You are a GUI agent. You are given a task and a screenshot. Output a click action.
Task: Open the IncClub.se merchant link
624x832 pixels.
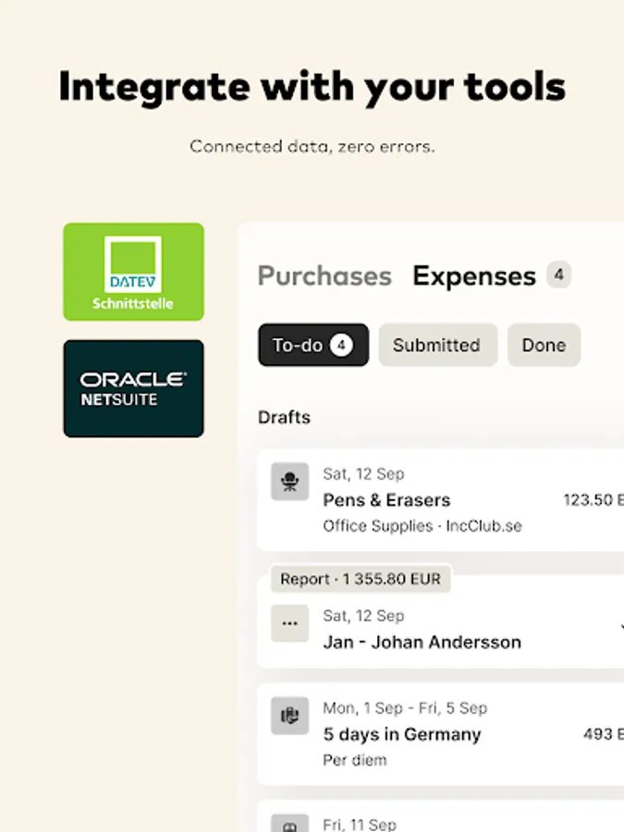point(482,525)
